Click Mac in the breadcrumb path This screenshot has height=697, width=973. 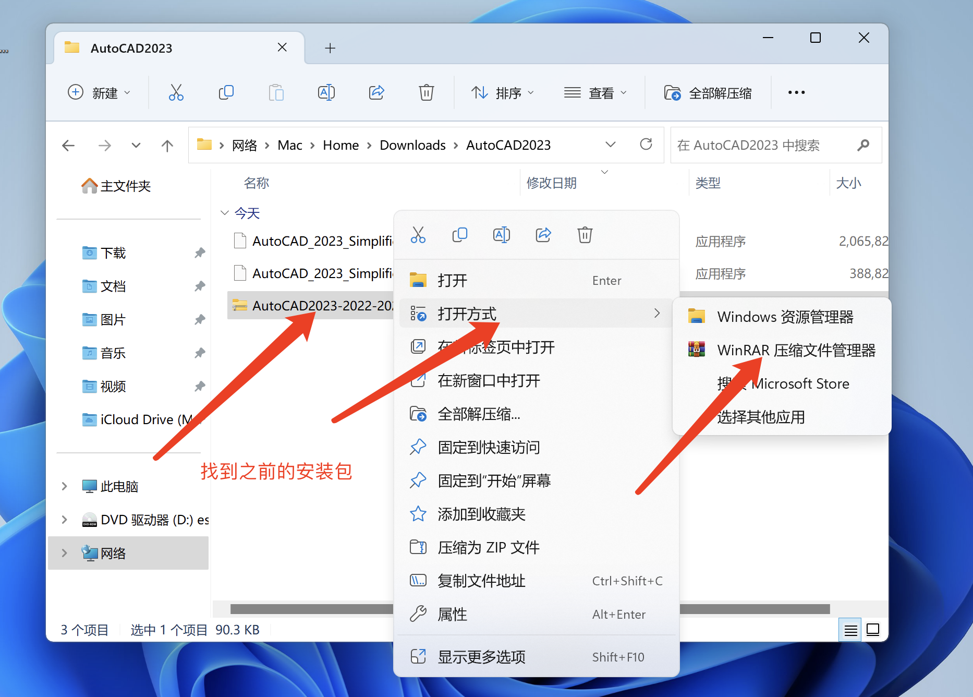coord(290,145)
